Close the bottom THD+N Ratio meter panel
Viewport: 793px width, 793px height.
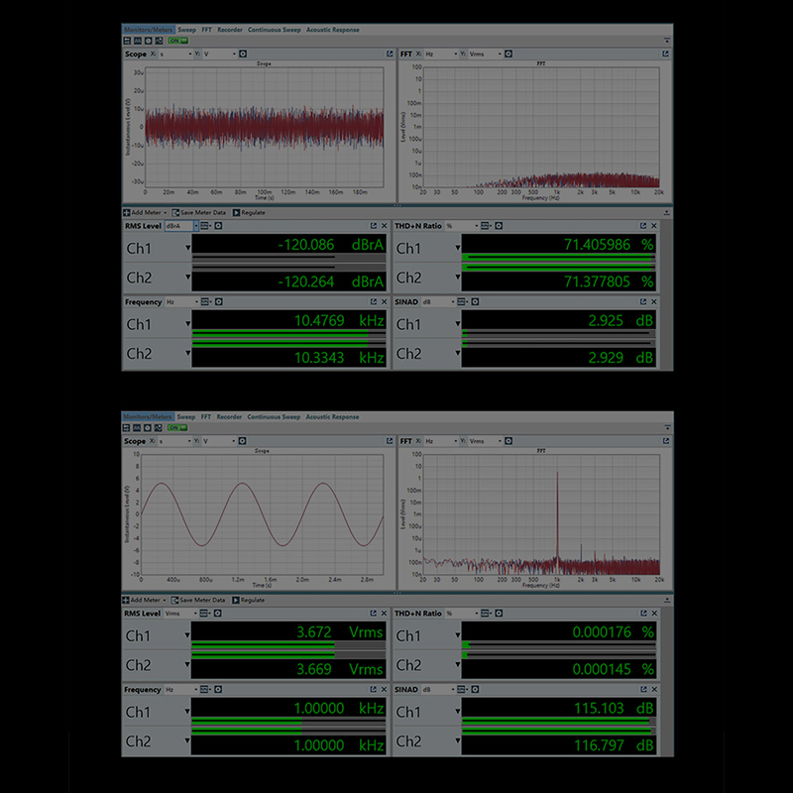click(x=654, y=614)
